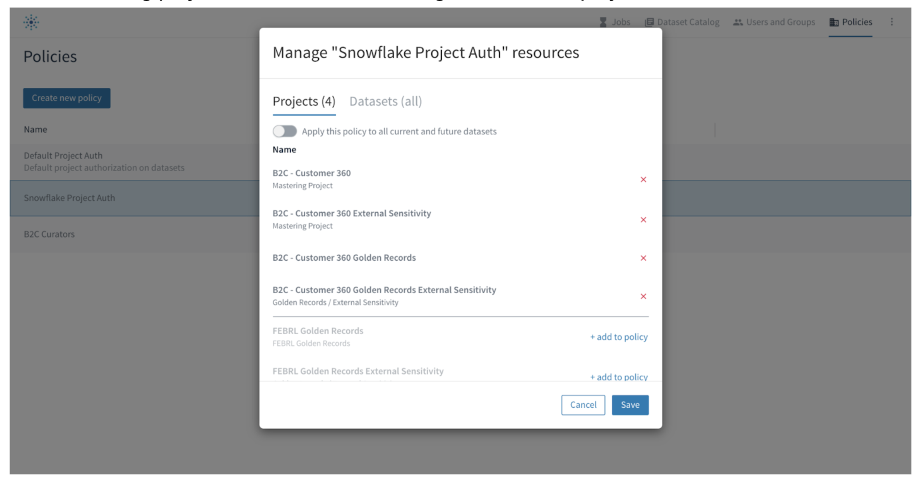
Task: Select the B2C Curators policy row
Action: pyautogui.click(x=49, y=234)
